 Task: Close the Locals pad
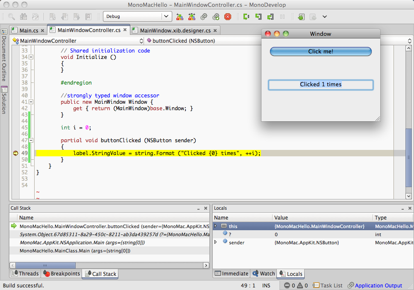click(x=410, y=208)
